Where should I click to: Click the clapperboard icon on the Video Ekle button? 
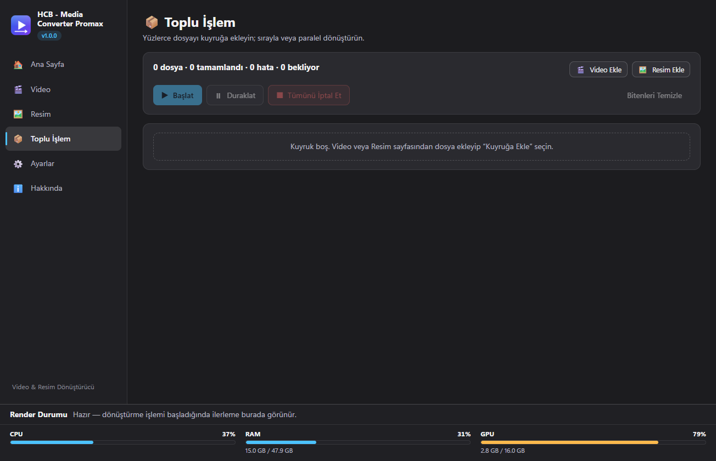[x=581, y=70]
